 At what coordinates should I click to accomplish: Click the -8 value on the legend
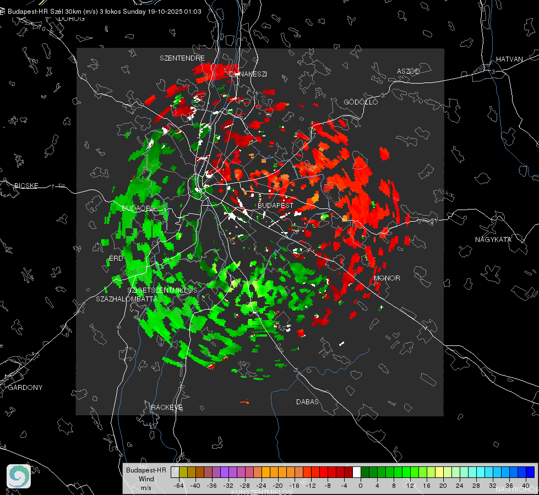(x=328, y=486)
